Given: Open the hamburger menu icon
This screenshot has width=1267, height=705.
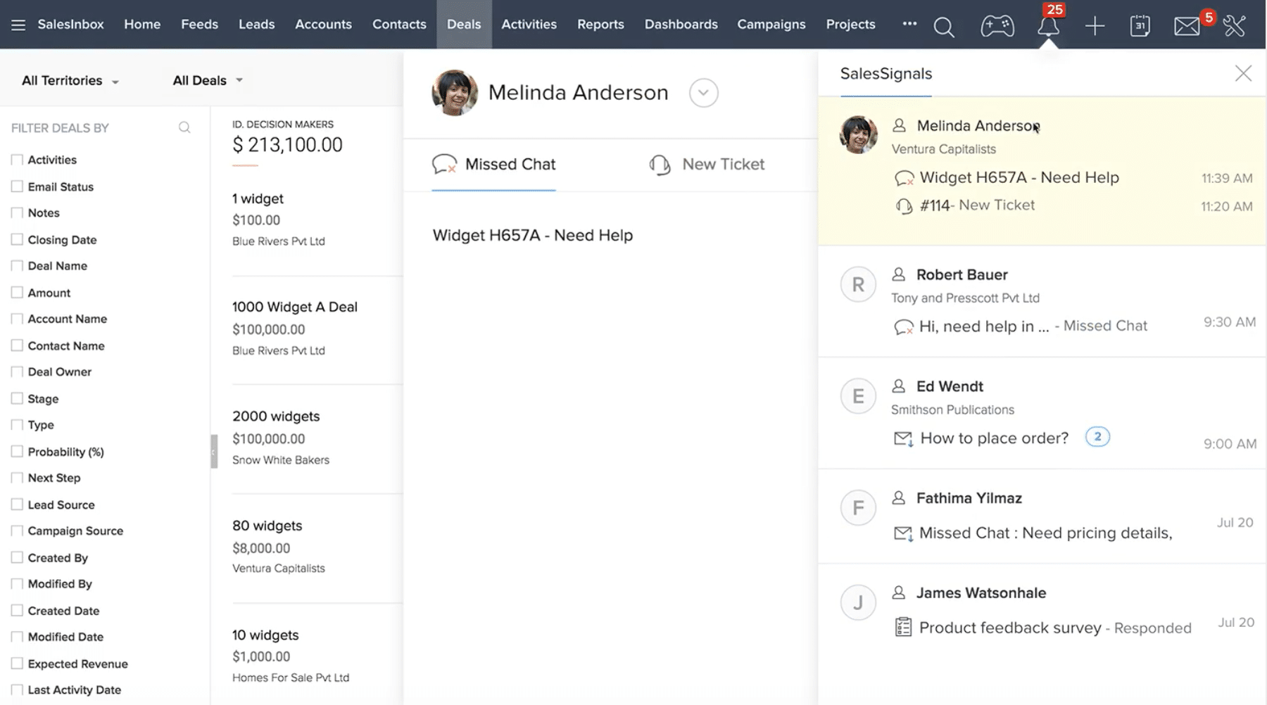Looking at the screenshot, I should [18, 25].
